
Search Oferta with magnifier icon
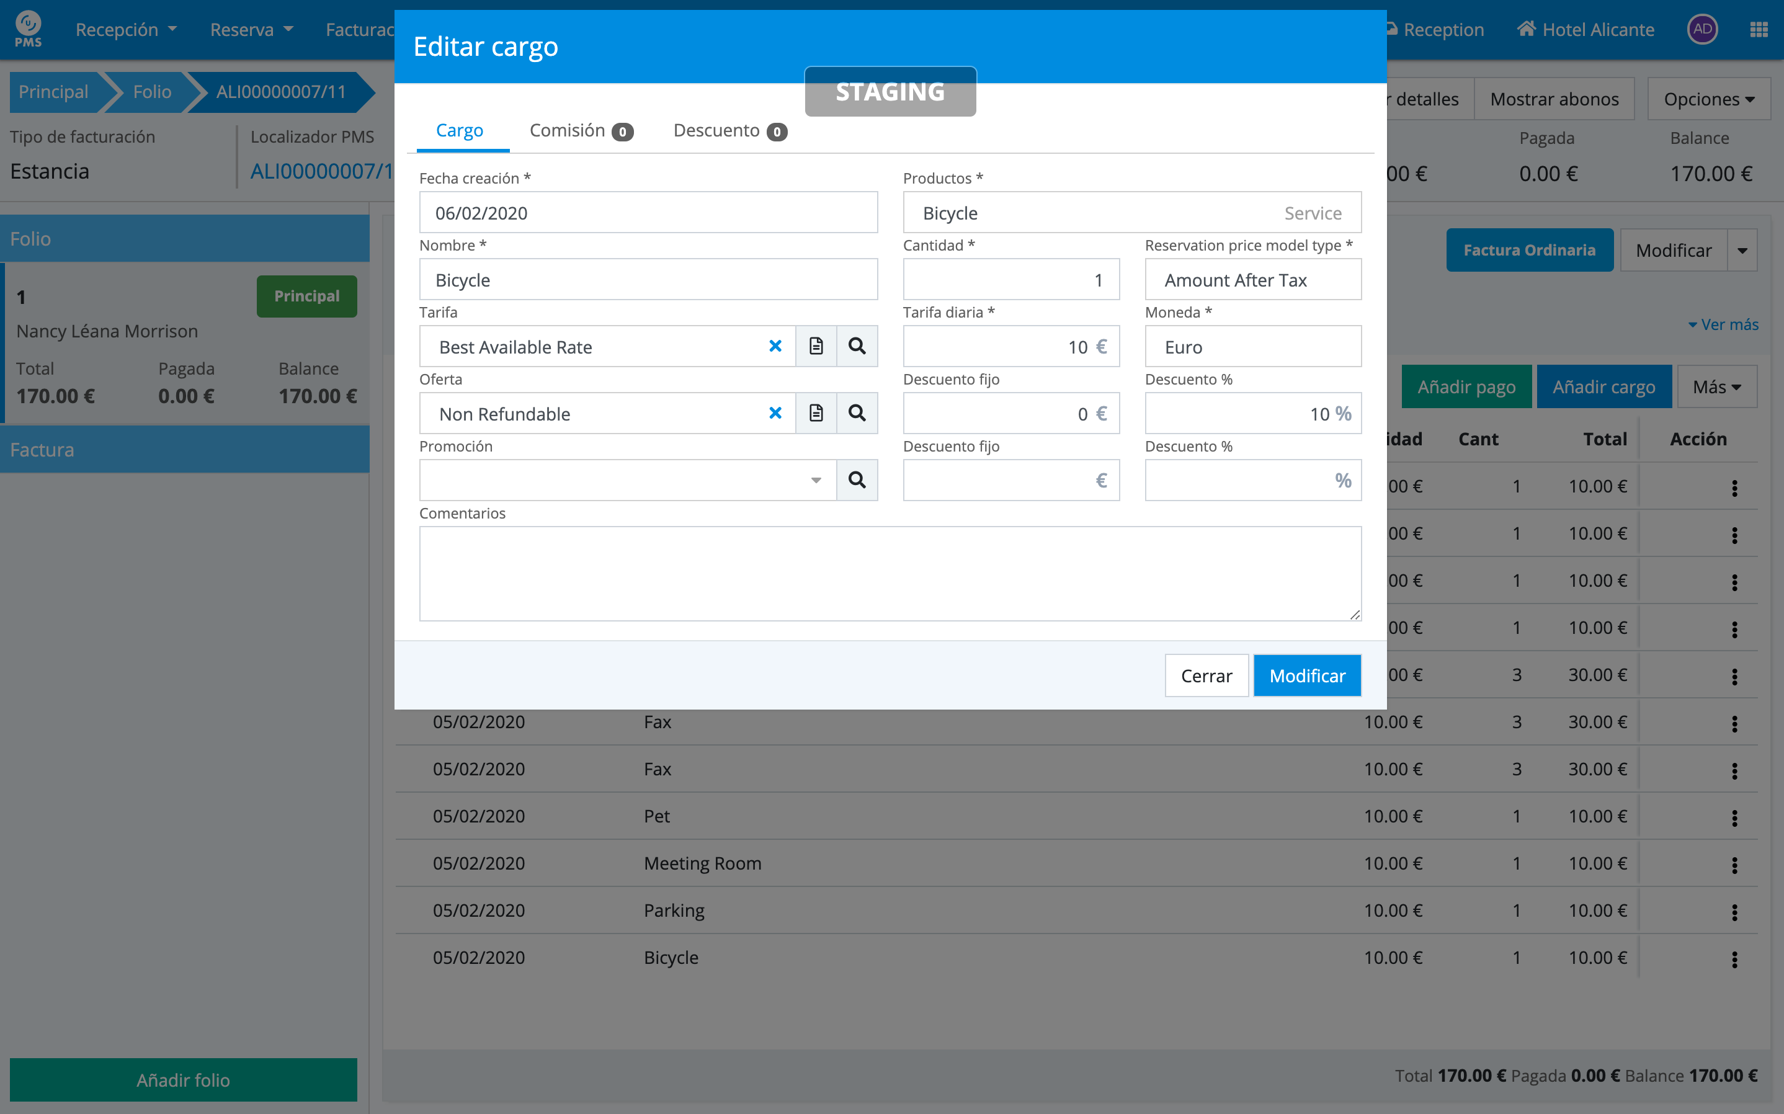(x=857, y=413)
